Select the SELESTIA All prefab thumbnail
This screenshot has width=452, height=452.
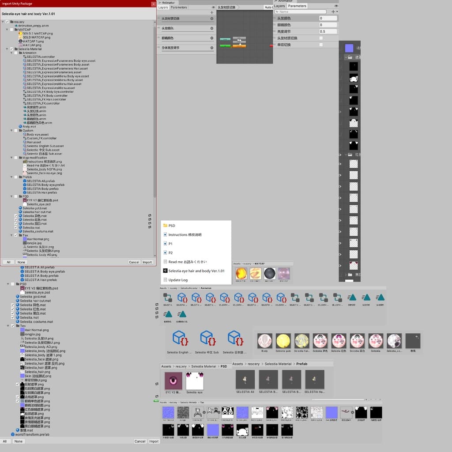click(245, 380)
